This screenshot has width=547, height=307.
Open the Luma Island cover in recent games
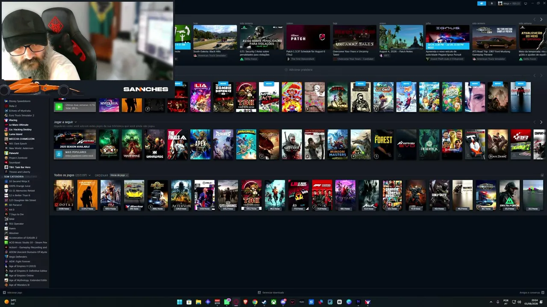pyautogui.click(x=452, y=97)
